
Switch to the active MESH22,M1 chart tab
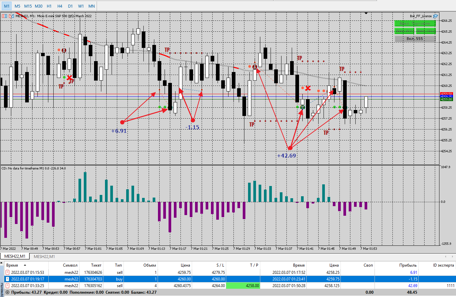click(15, 256)
